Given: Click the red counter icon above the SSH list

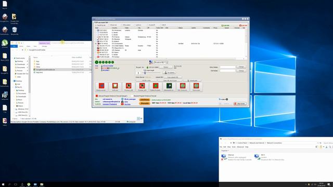Looking at the screenshot, I should (x=240, y=25).
